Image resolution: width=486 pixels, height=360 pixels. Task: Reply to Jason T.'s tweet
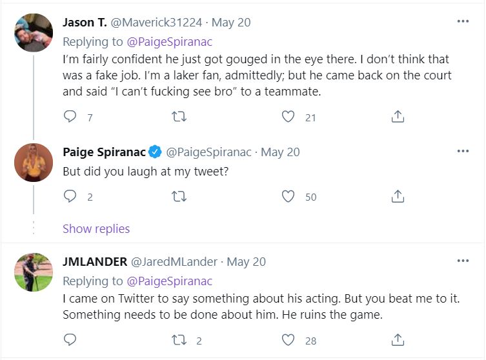click(70, 117)
